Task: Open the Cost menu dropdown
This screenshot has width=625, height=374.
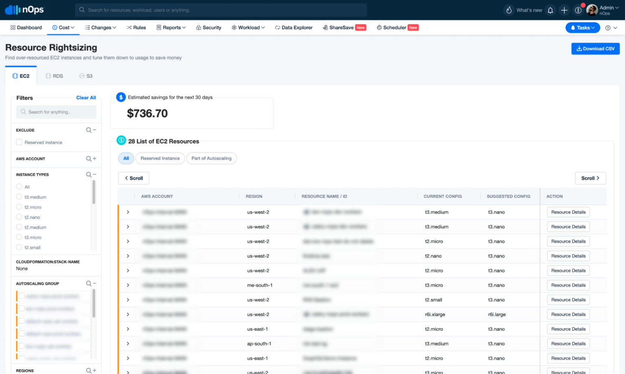Action: 63,27
